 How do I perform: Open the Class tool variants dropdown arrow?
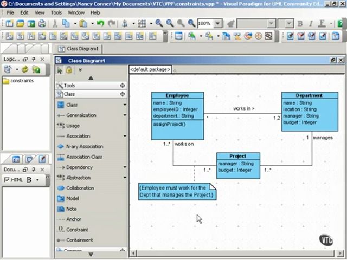(125, 105)
